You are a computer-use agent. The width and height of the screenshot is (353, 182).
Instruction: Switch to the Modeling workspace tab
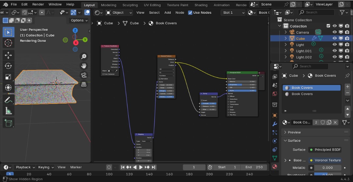pyautogui.click(x=109, y=5)
